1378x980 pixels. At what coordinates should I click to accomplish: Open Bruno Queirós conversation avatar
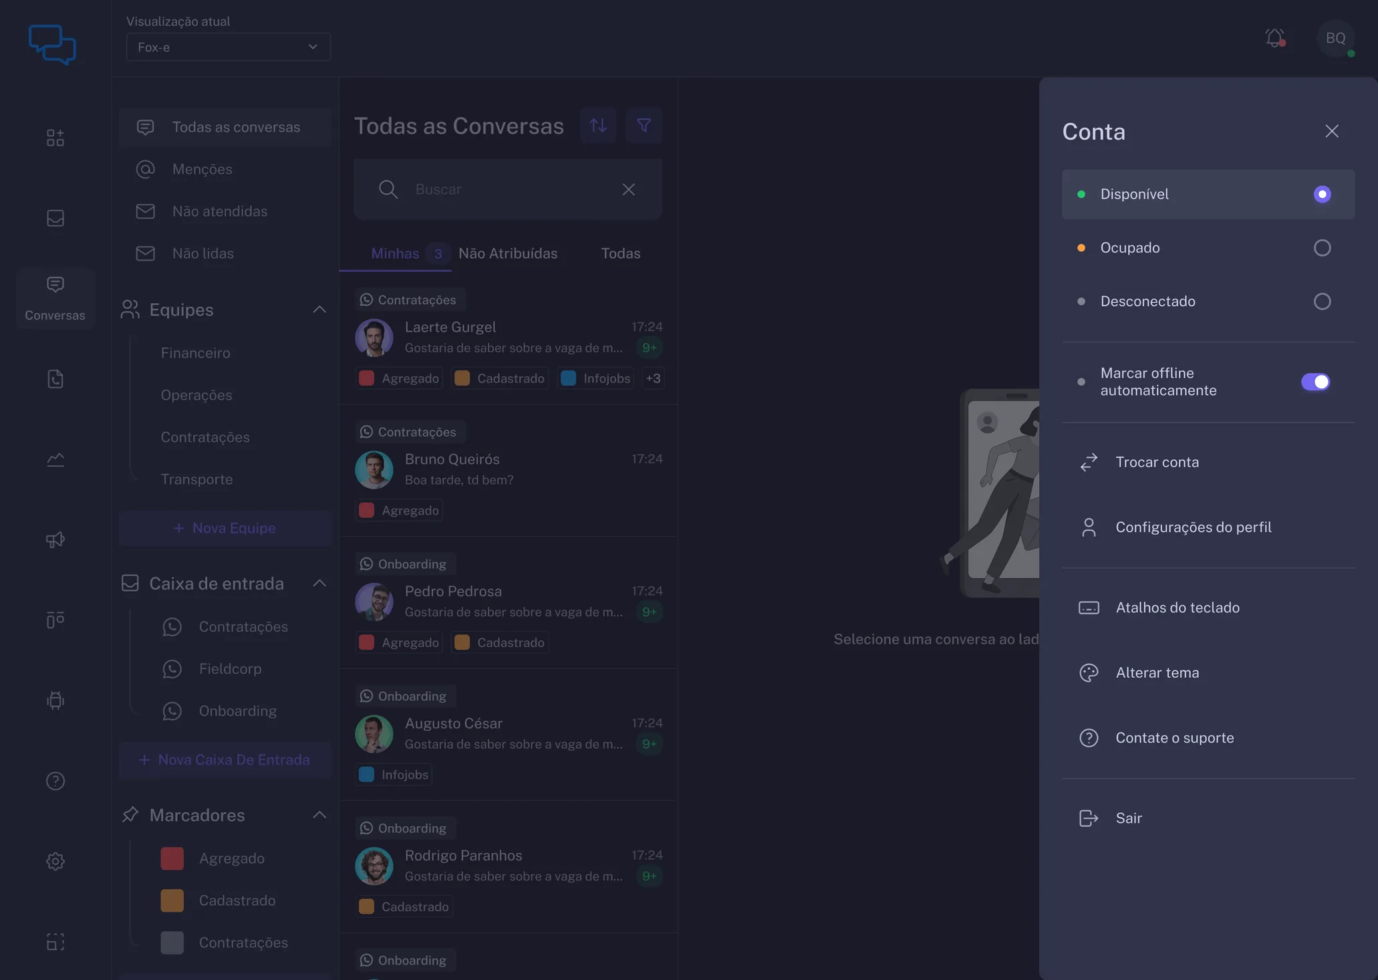pos(374,470)
